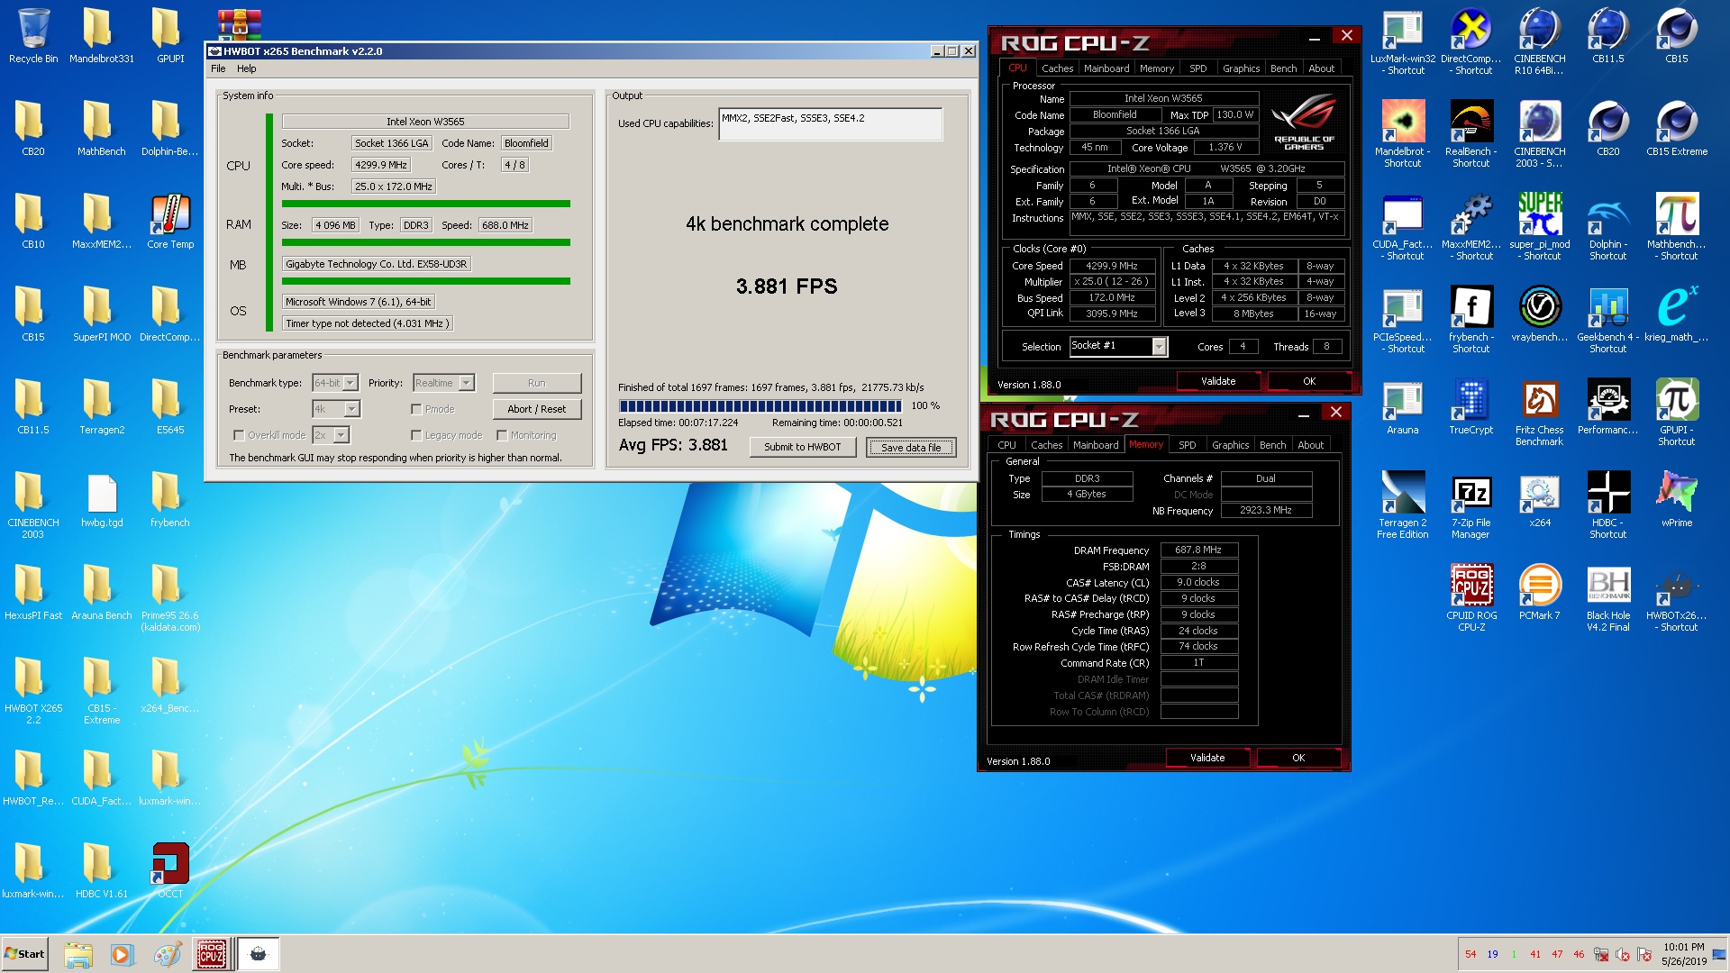
Task: Open the Core Temp desktop icon
Action: 170,222
